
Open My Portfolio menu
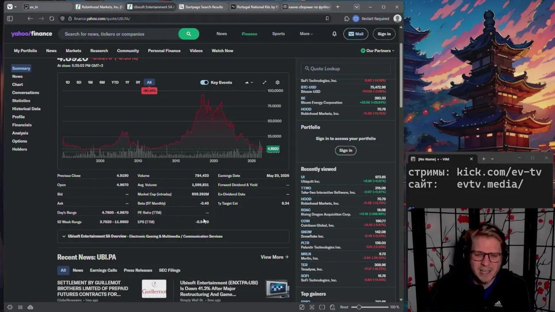coord(25,51)
